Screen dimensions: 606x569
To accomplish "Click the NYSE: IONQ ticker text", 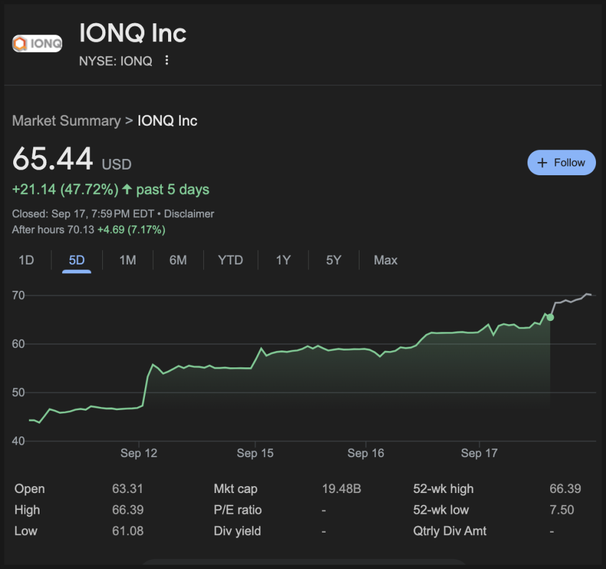I will tap(115, 61).
